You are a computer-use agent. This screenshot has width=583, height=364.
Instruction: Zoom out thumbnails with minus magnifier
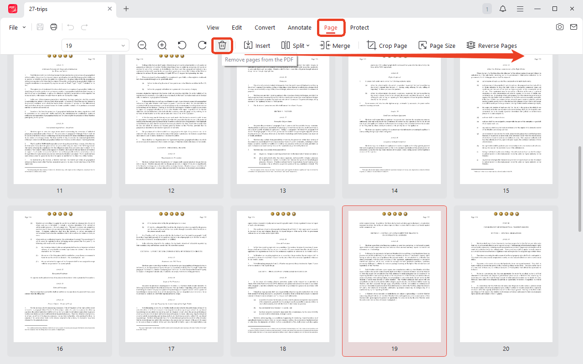142,46
